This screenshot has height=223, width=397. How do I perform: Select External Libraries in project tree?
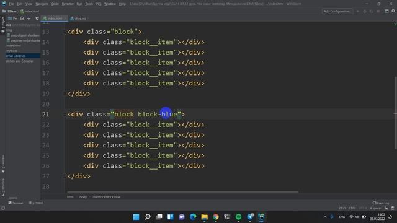pos(23,56)
